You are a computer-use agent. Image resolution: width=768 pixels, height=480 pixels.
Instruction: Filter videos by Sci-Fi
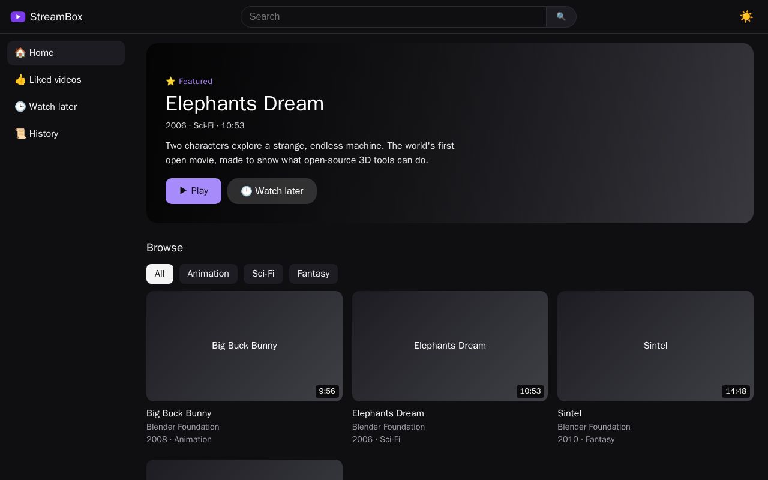pos(263,274)
